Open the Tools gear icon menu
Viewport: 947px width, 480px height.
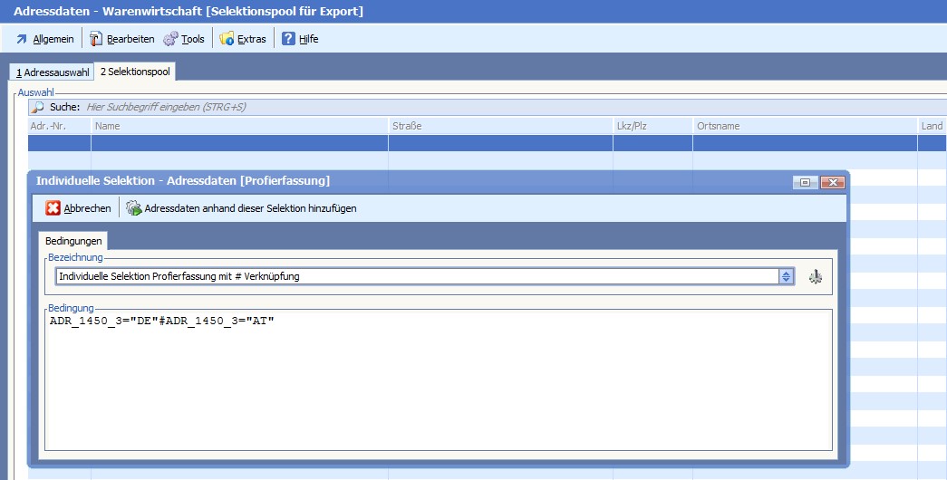170,39
